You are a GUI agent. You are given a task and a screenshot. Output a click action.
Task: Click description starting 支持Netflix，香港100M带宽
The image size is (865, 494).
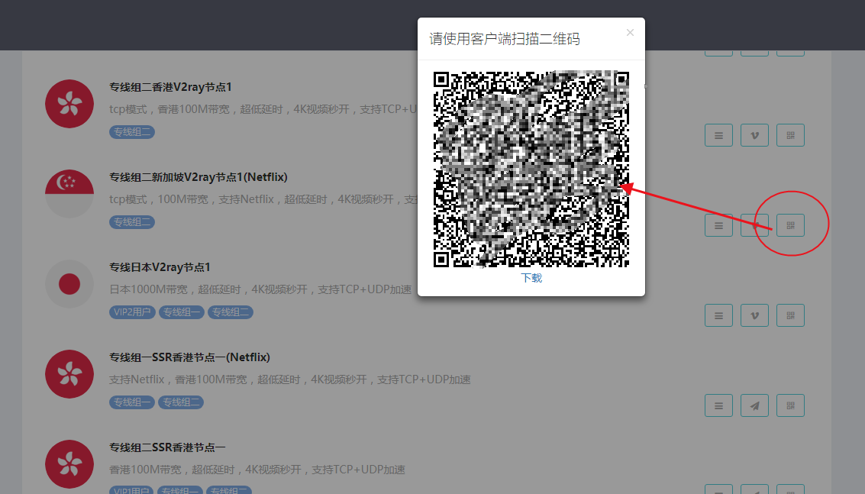click(x=289, y=379)
